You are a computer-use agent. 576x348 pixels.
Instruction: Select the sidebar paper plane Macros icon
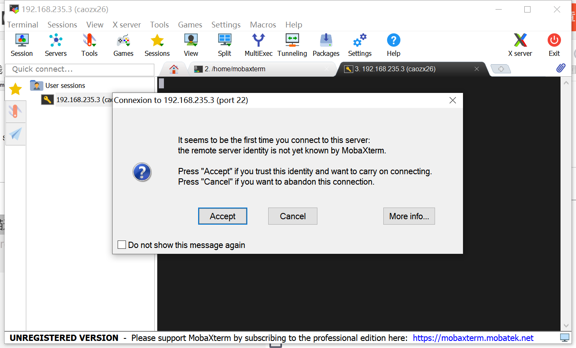coord(15,134)
